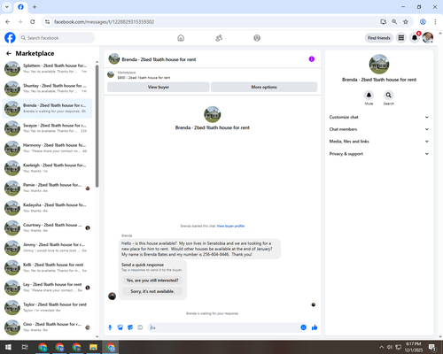Open browser zoom magnifier icon

394,22
